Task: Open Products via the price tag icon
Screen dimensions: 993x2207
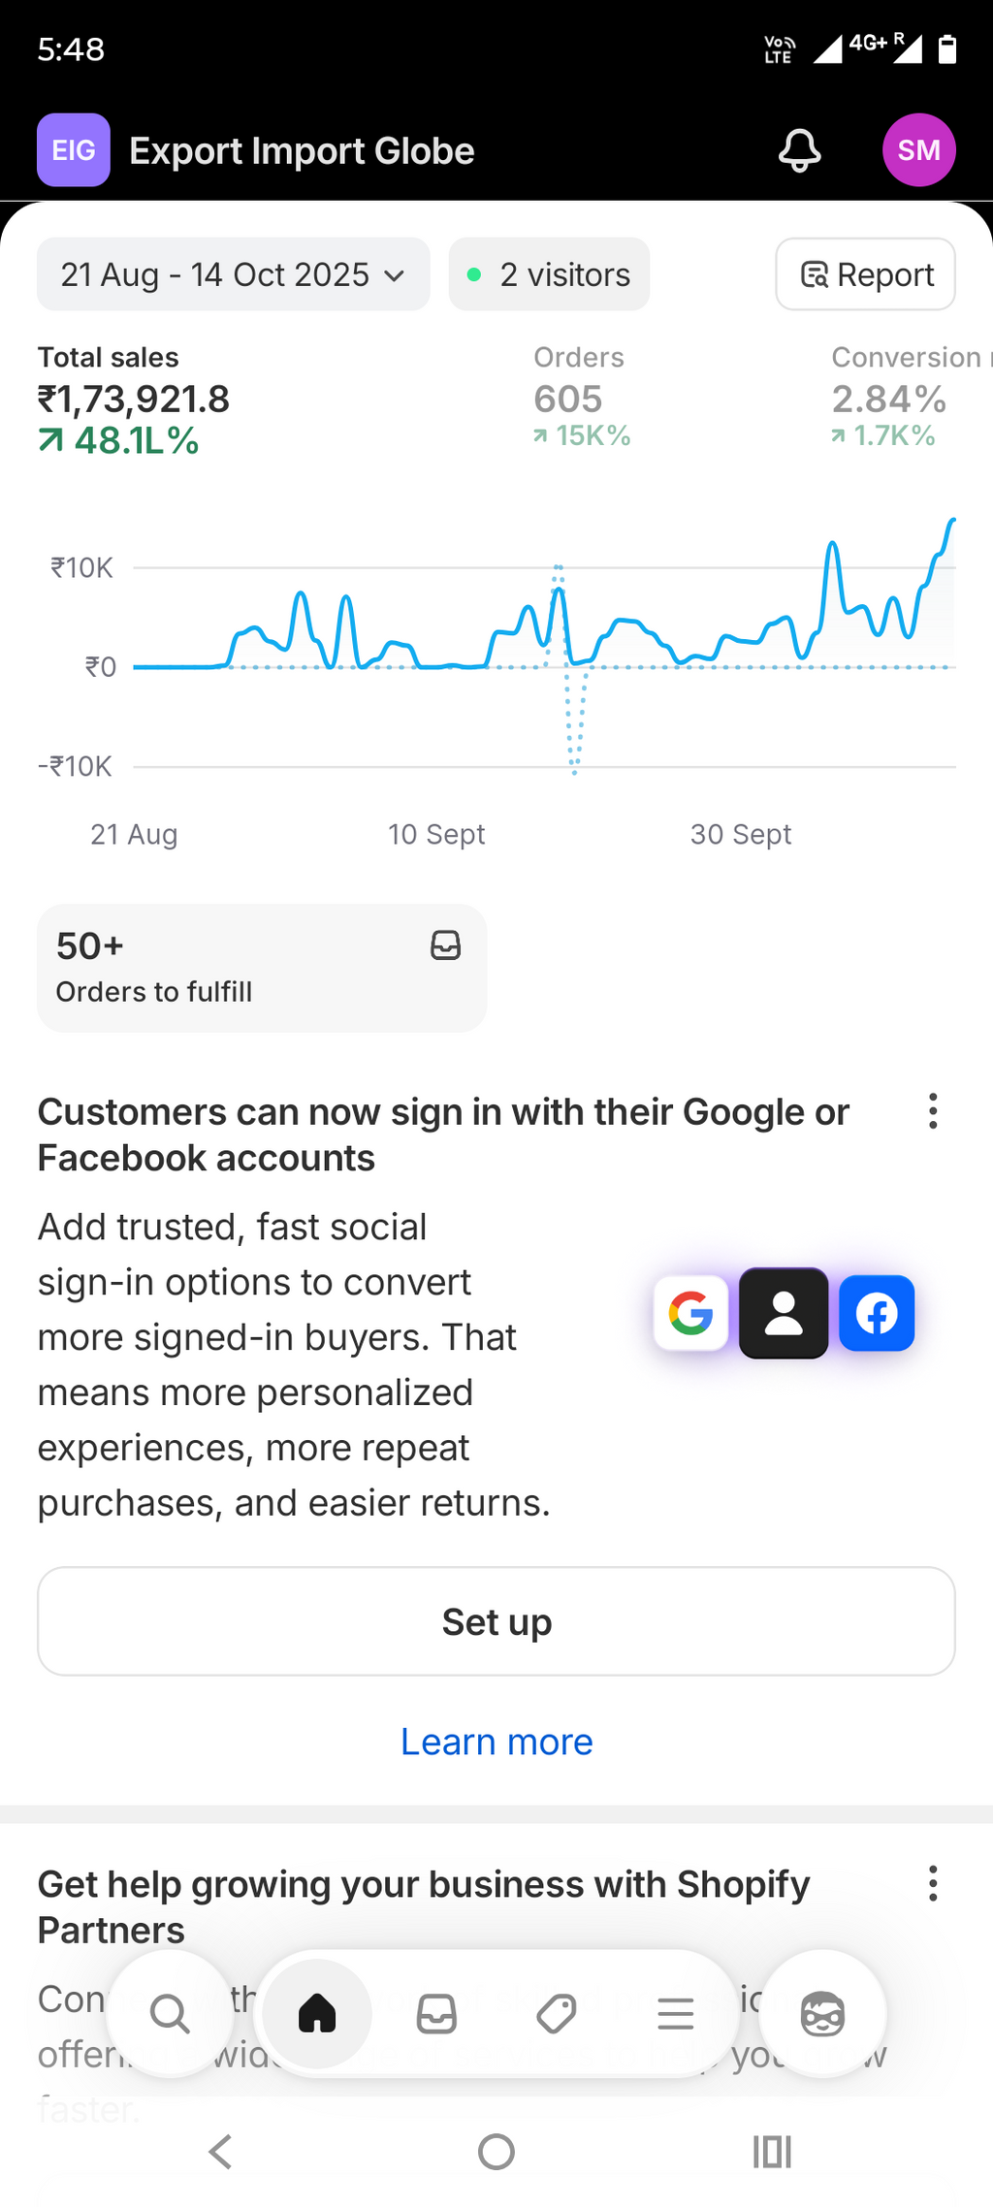Action: 557,2014
